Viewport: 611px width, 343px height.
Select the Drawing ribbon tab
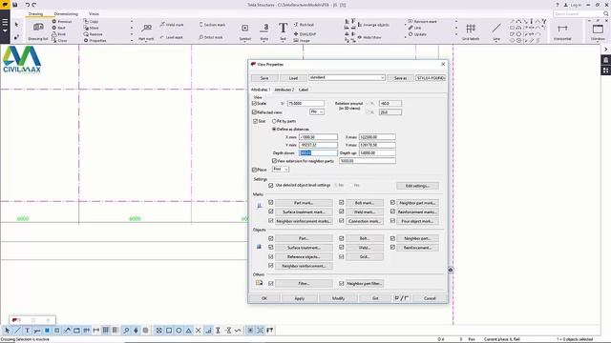tap(35, 14)
